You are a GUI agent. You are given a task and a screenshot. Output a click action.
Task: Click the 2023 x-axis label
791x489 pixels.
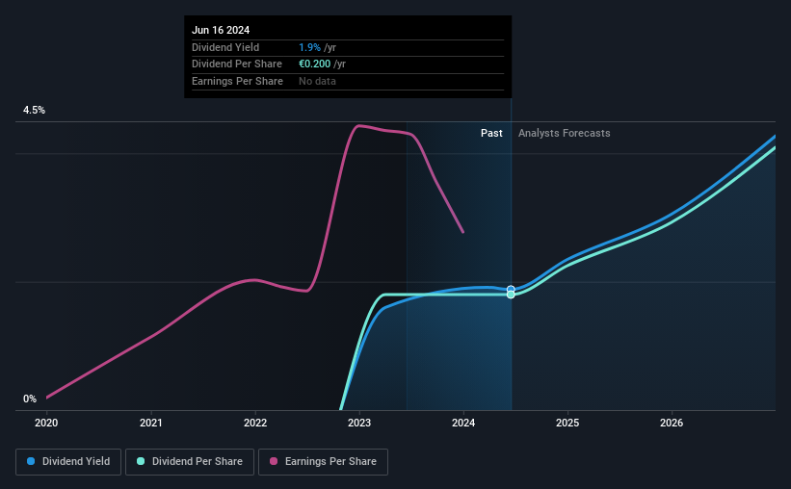pos(359,423)
